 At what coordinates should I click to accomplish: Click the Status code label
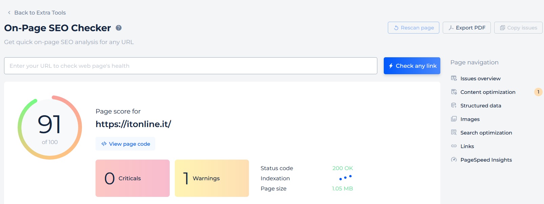click(277, 168)
